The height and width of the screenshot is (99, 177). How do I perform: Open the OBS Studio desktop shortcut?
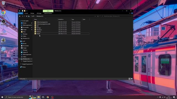[3, 22]
